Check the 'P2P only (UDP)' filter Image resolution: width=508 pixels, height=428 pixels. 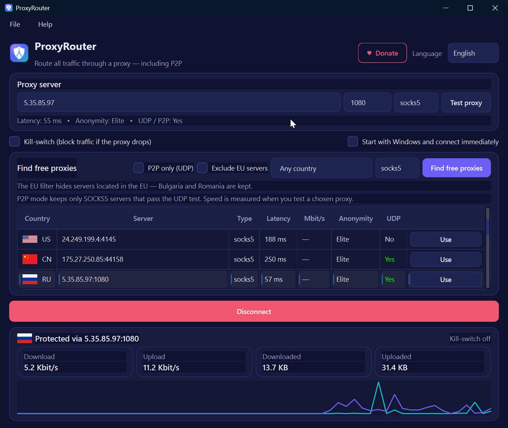[x=139, y=168]
